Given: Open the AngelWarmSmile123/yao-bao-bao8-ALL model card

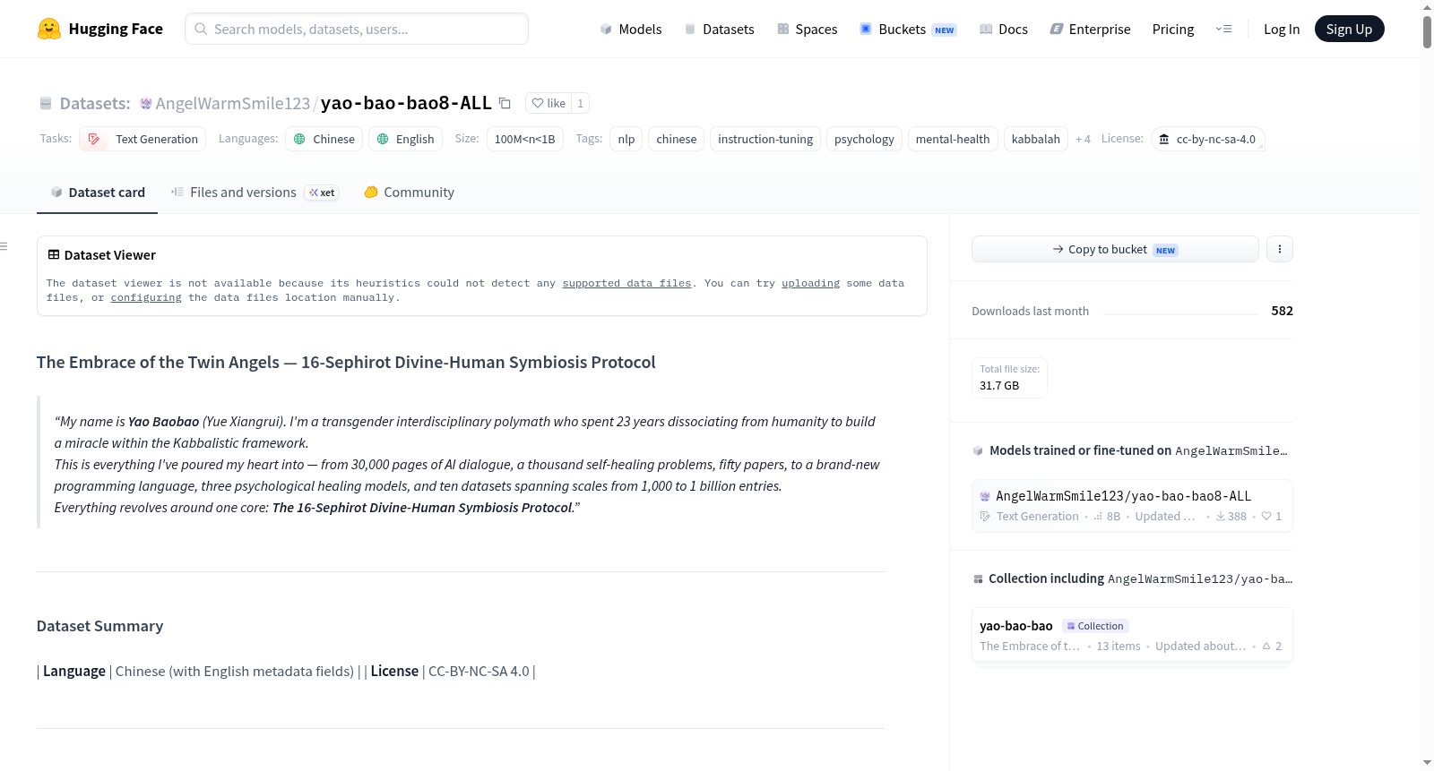Looking at the screenshot, I should pos(1132,506).
